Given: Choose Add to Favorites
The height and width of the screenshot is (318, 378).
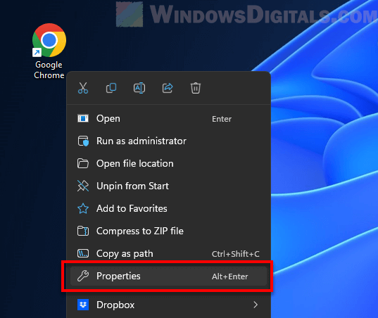Looking at the screenshot, I should (x=168, y=209).
